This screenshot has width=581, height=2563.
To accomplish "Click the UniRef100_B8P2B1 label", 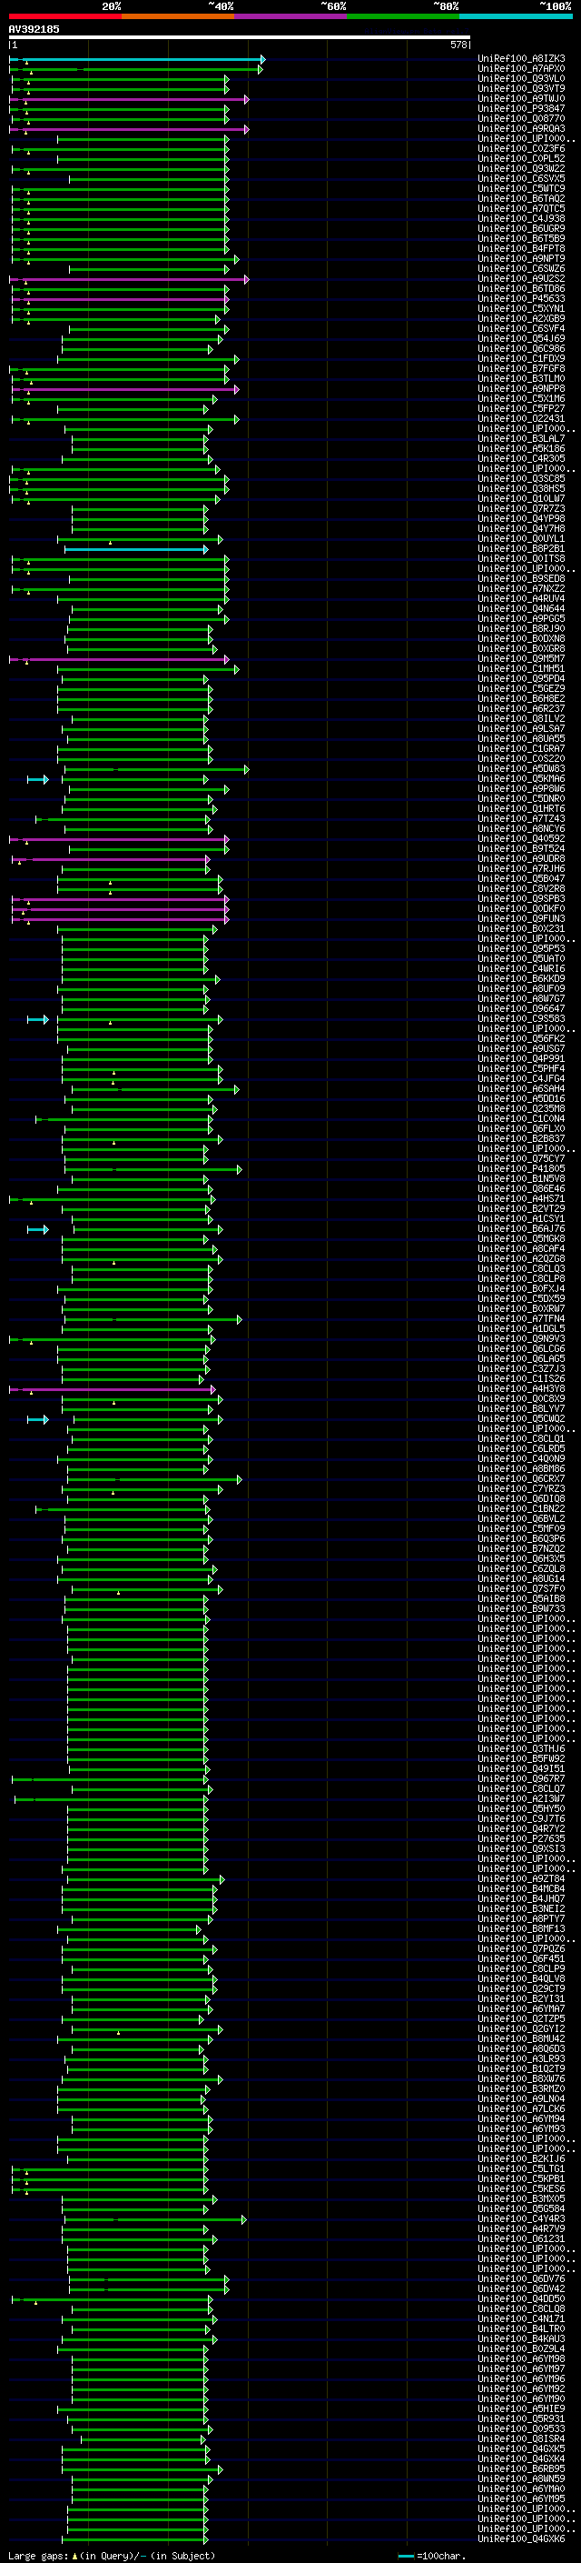I will (520, 548).
